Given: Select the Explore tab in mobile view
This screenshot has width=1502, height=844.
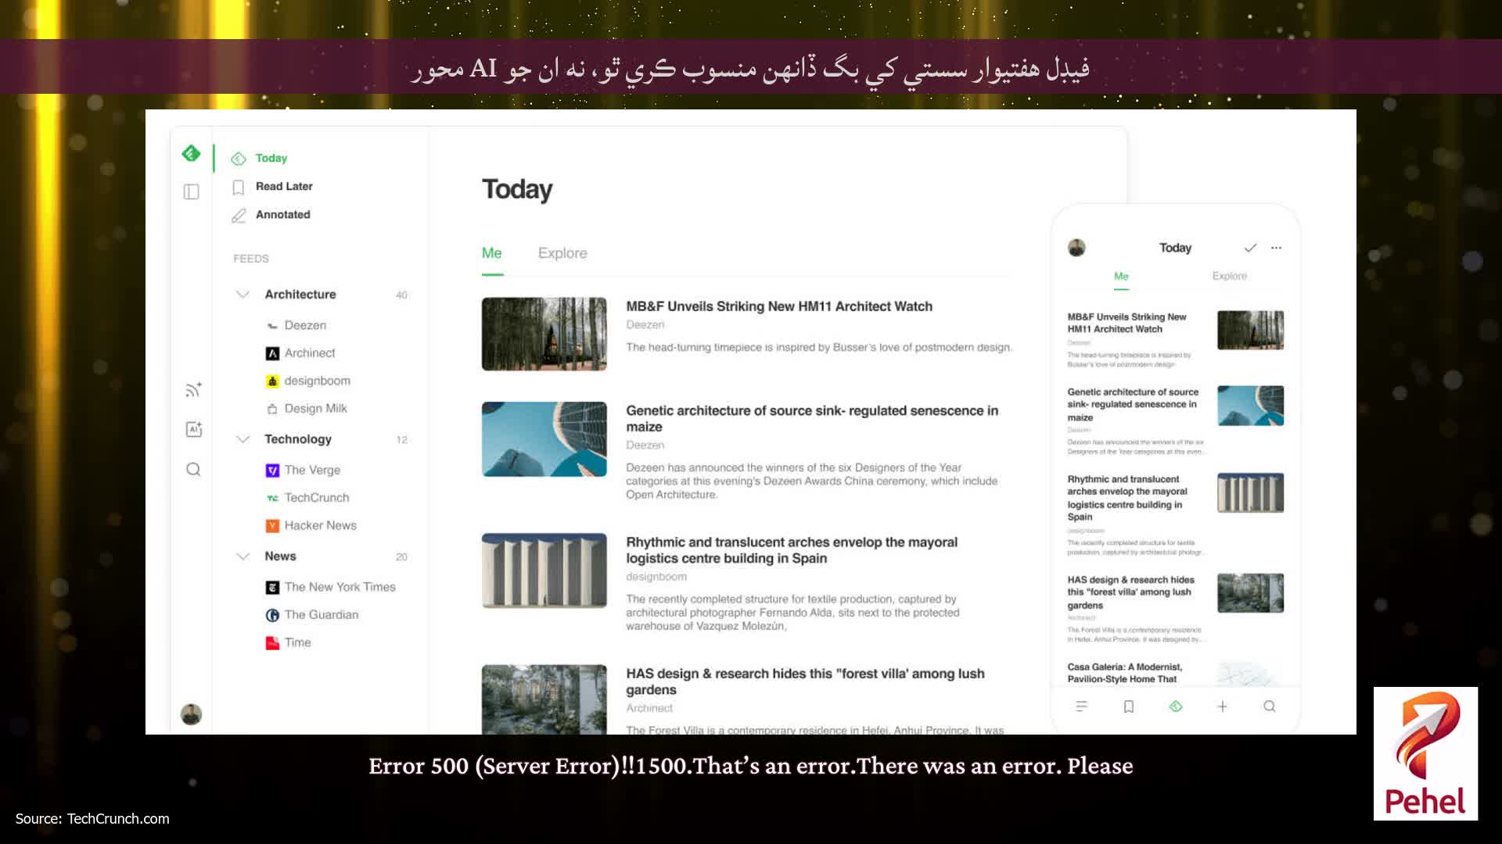Looking at the screenshot, I should 1230,276.
